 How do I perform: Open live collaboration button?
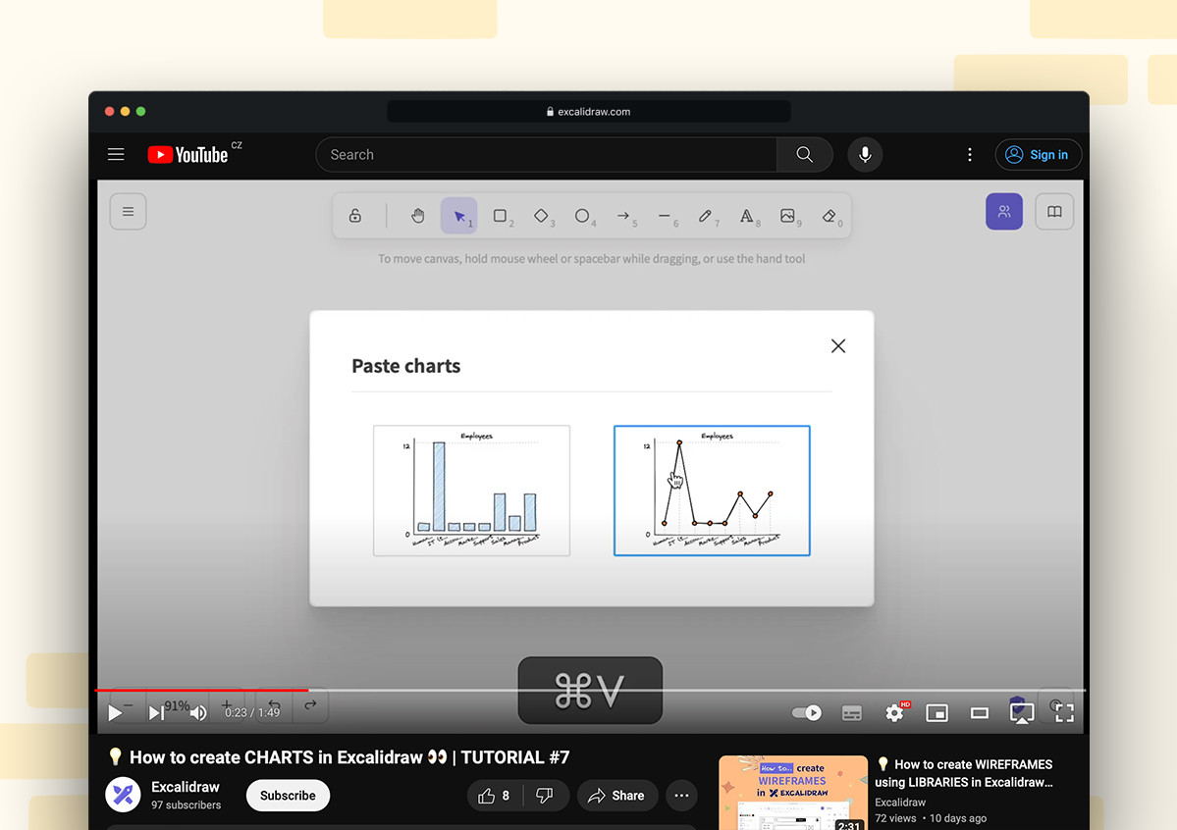point(1003,212)
